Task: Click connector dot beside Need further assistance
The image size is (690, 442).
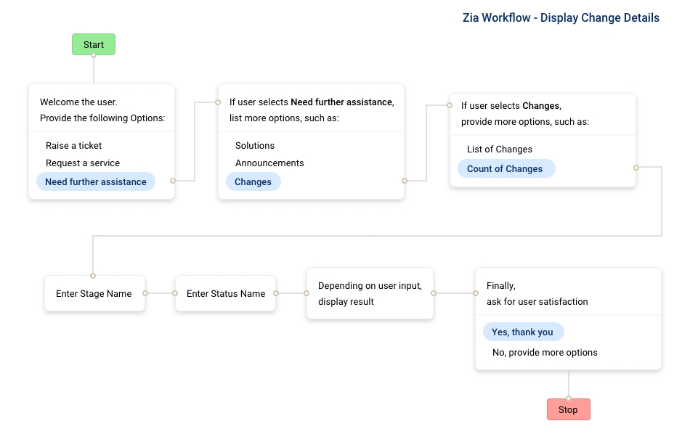Action: tap(172, 181)
